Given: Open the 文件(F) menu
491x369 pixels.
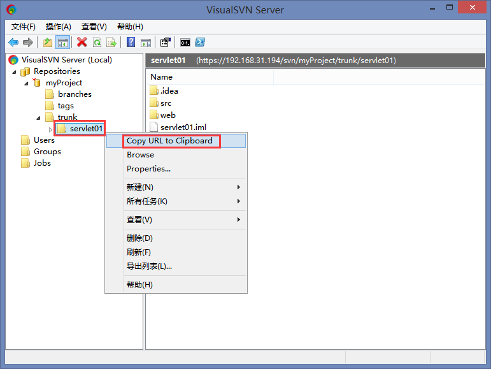Looking at the screenshot, I should (x=24, y=27).
